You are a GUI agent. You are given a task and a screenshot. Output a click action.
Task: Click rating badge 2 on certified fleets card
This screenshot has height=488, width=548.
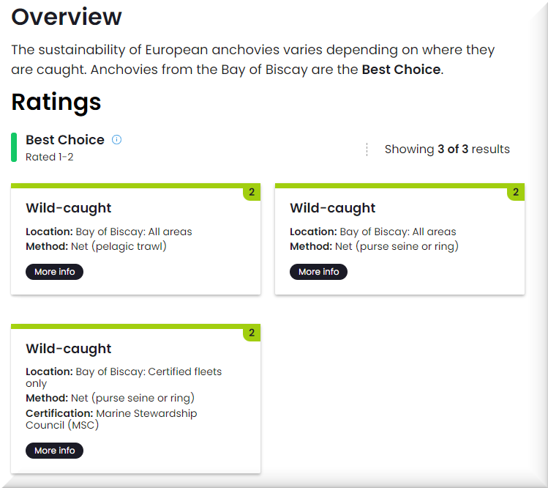pos(252,333)
